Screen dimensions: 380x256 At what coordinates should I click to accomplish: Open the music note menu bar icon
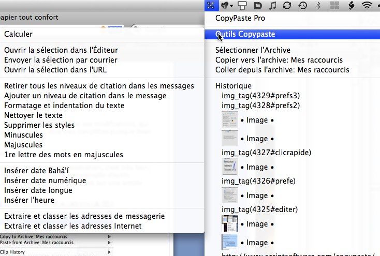[273, 6]
